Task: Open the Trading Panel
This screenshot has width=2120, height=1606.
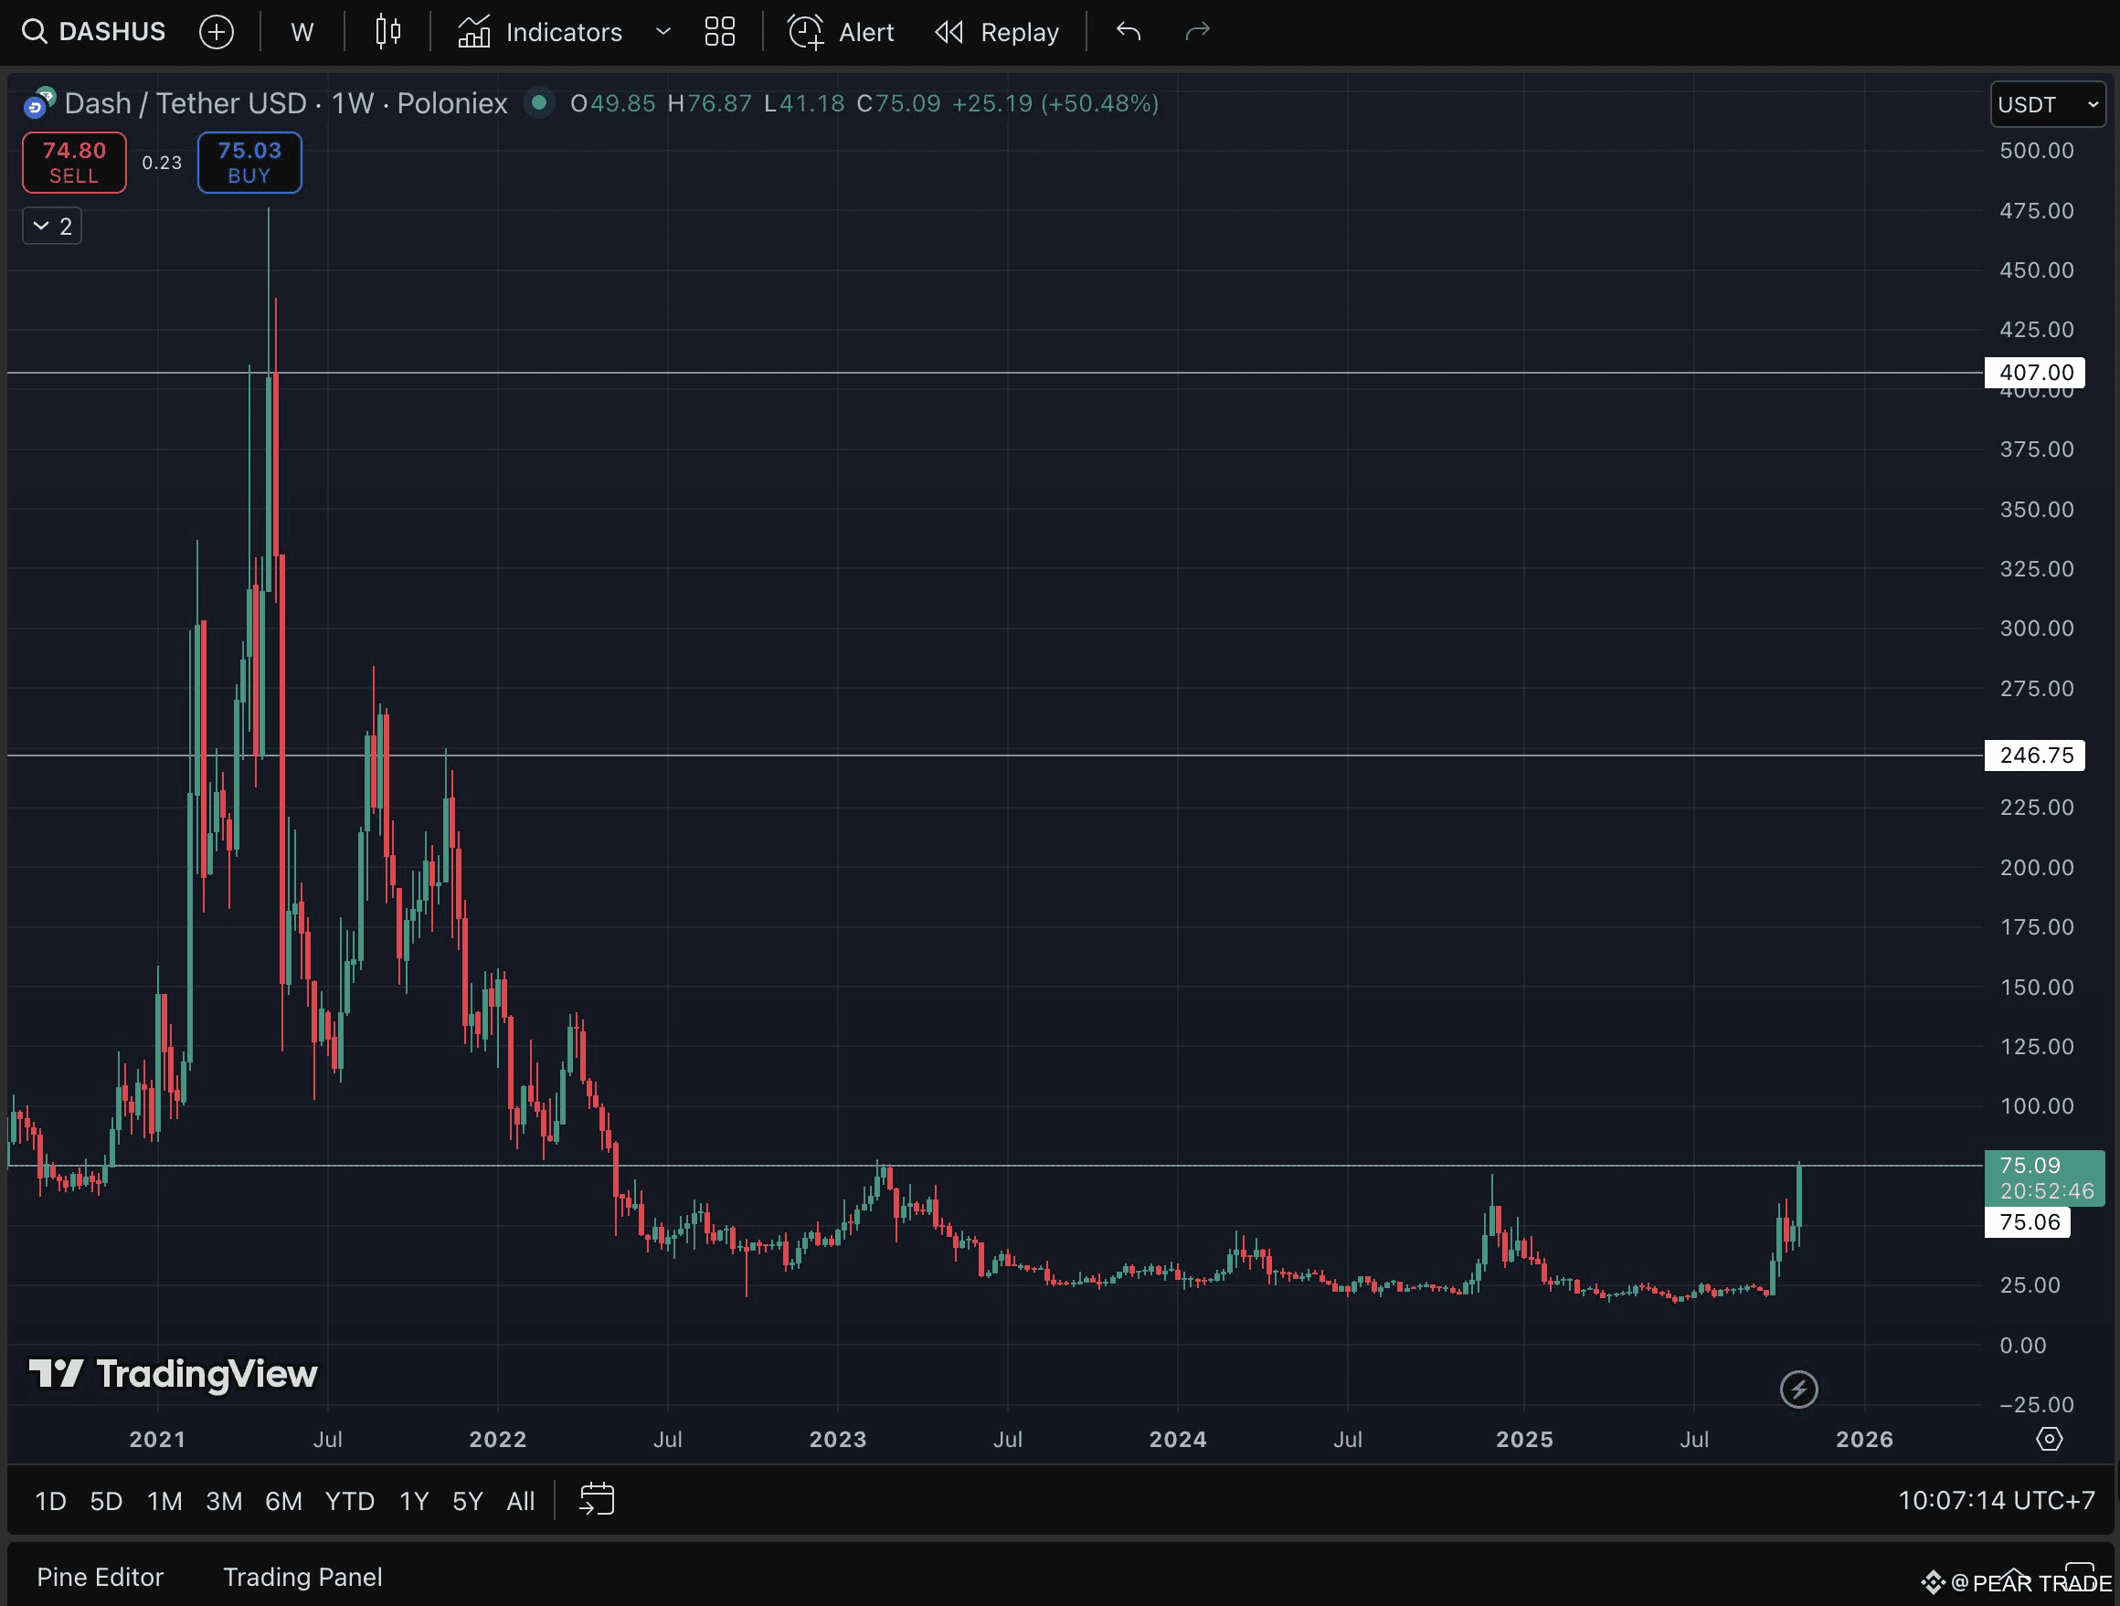Action: [302, 1576]
